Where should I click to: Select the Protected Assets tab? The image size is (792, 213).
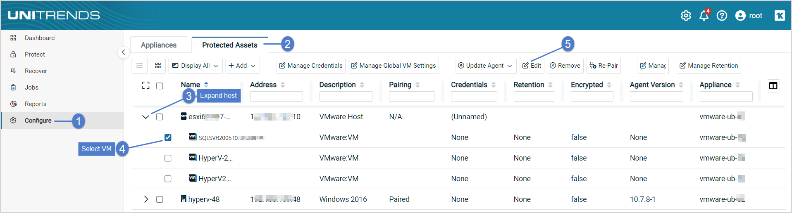tap(229, 45)
